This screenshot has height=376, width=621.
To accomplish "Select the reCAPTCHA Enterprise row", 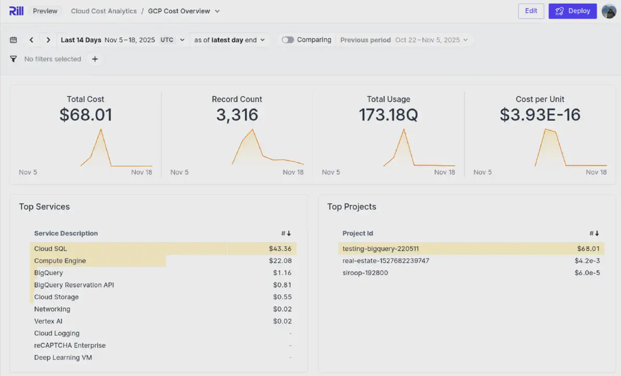I will pyautogui.click(x=163, y=345).
